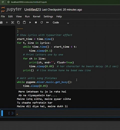
Task: Open the File menu
Action: pos(3,16)
